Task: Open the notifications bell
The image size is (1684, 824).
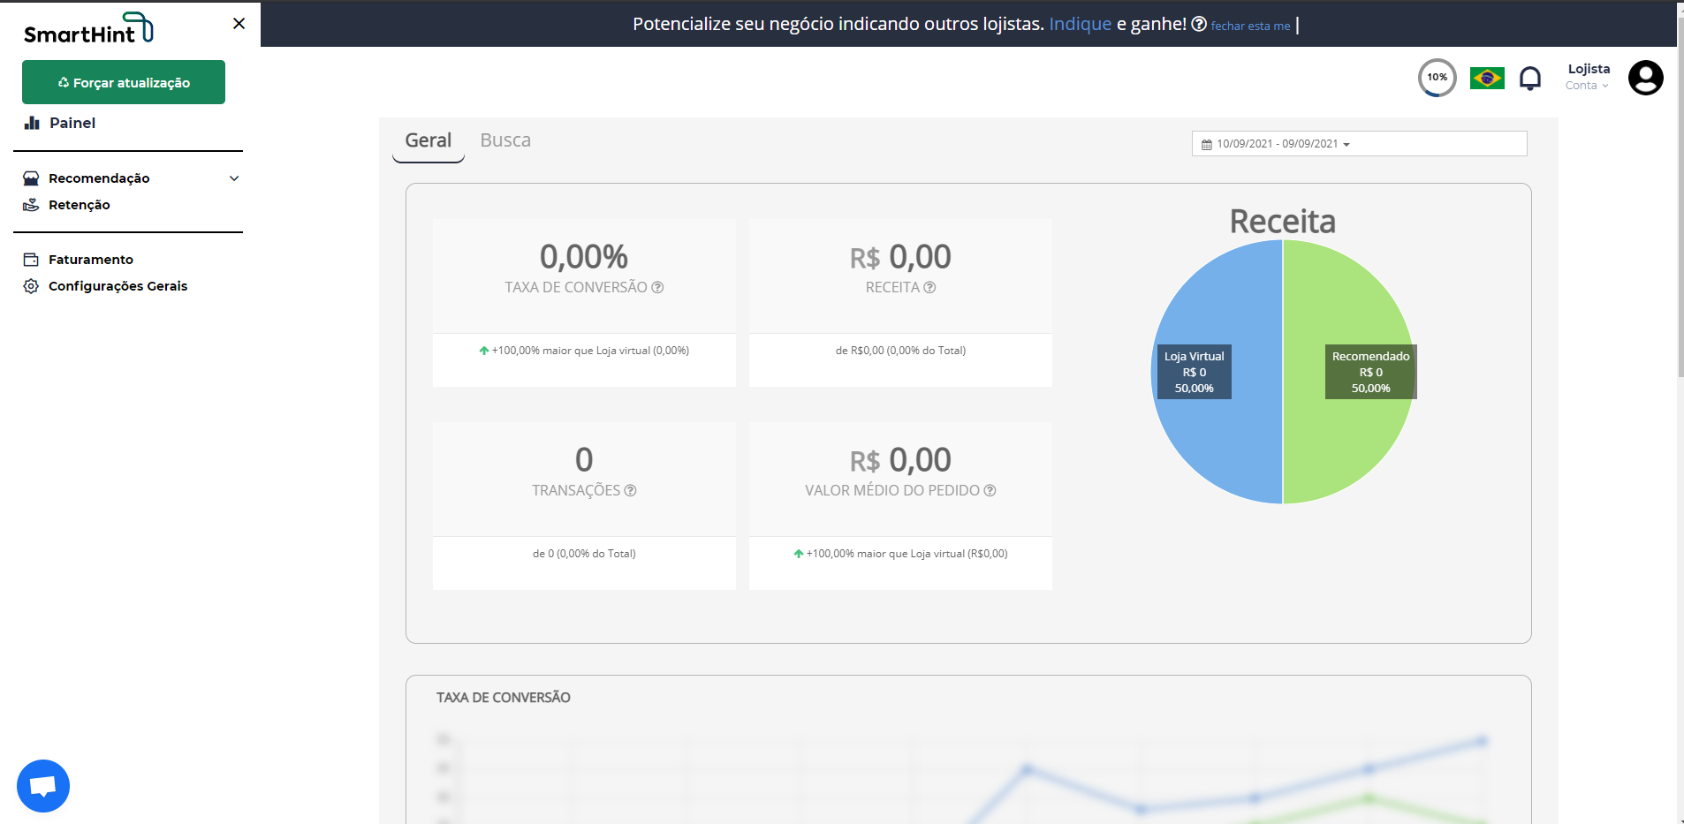Action: 1530,79
